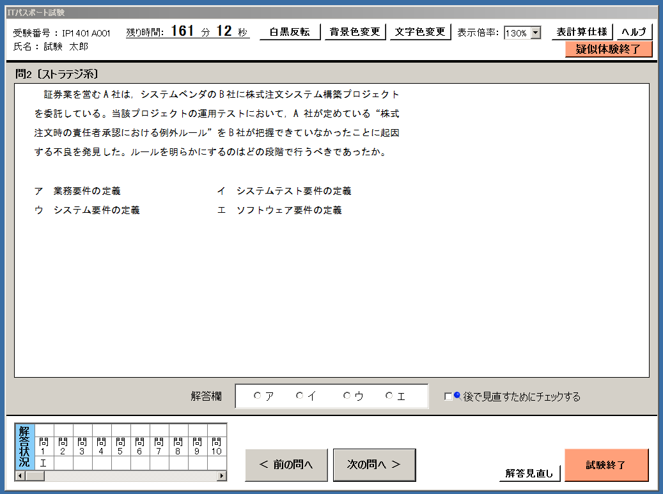
Task: Choose answer エ radio button
Action: coord(389,396)
